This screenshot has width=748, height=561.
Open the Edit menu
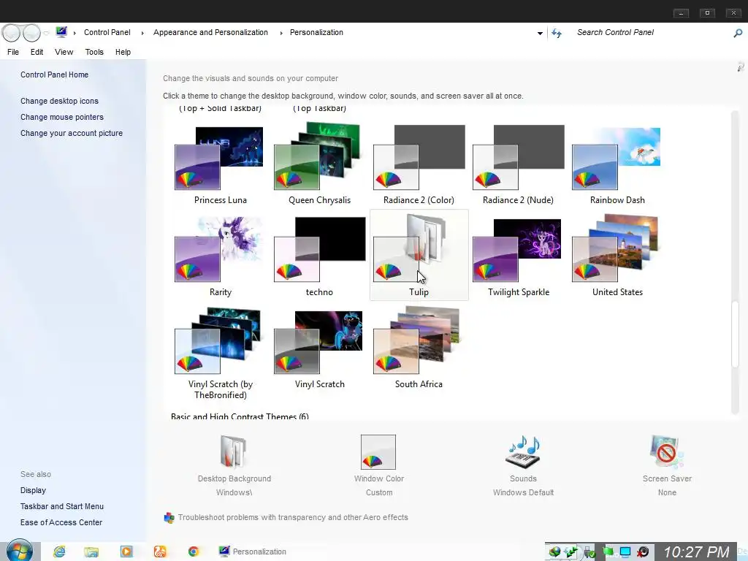tap(37, 52)
